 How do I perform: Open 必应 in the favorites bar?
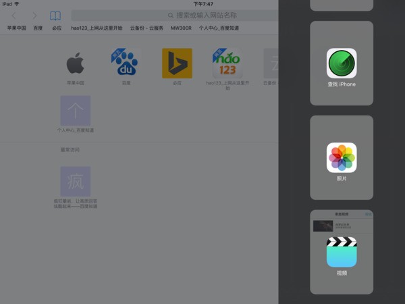tap(57, 28)
